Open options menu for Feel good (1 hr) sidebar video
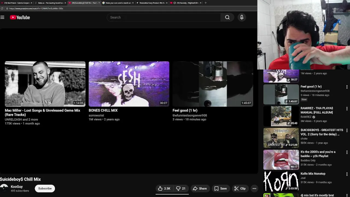350x197 pixels. pos(347,87)
